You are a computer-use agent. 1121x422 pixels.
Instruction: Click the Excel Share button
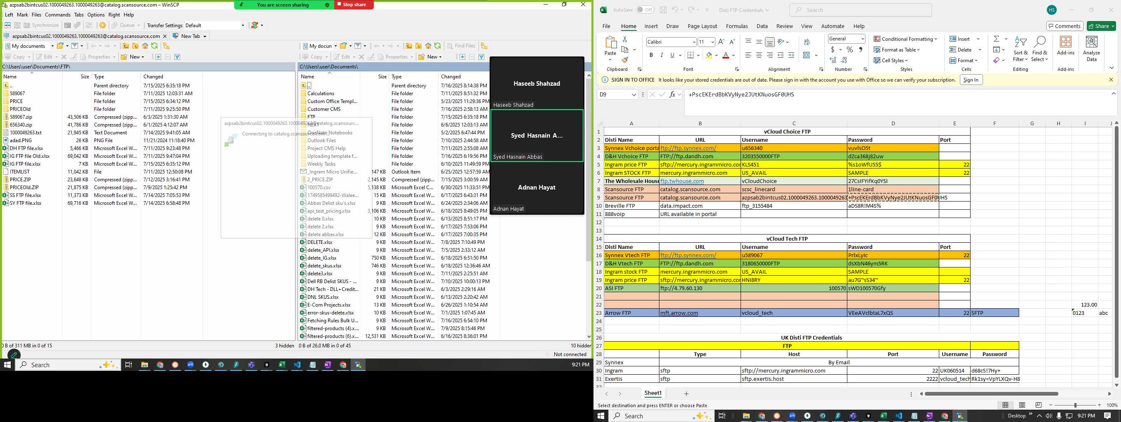click(x=1101, y=26)
